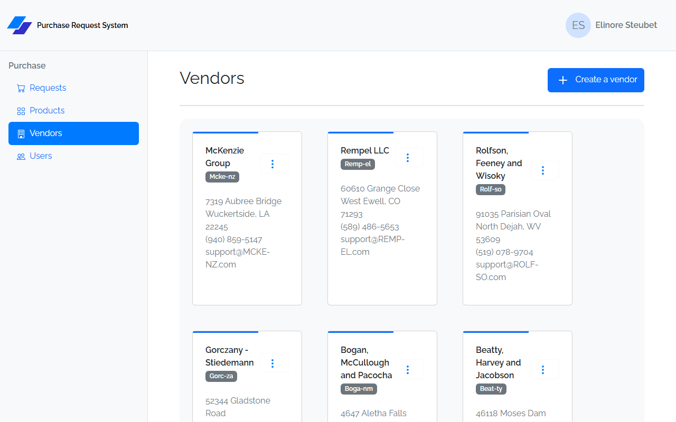
Task: Click the grid icon beside Products
Action: [21, 111]
